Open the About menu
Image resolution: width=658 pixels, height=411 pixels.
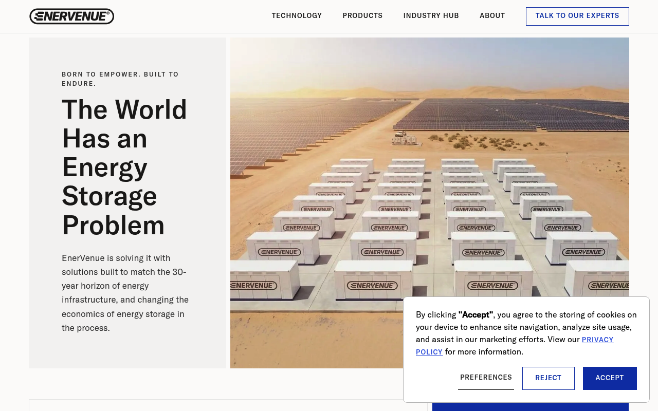492,16
